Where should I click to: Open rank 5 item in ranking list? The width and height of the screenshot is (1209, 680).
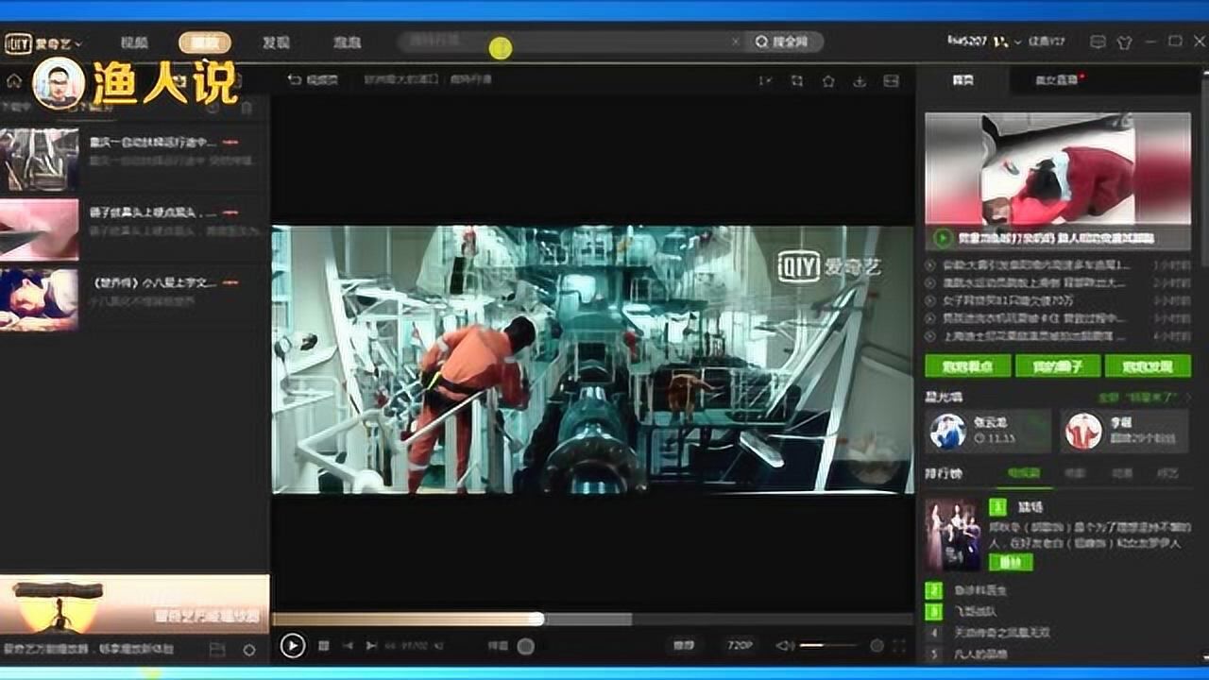tap(980, 654)
